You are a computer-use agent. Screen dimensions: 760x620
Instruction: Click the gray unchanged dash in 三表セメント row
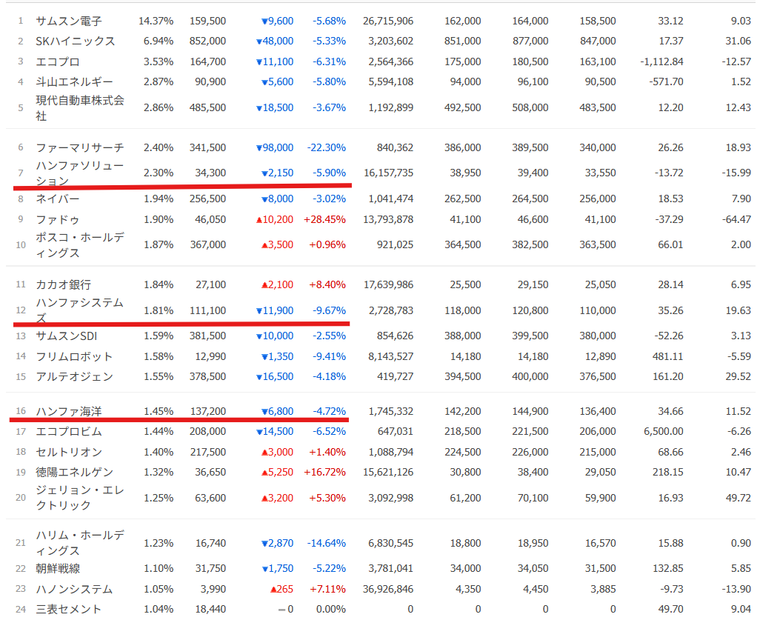[x=281, y=610]
